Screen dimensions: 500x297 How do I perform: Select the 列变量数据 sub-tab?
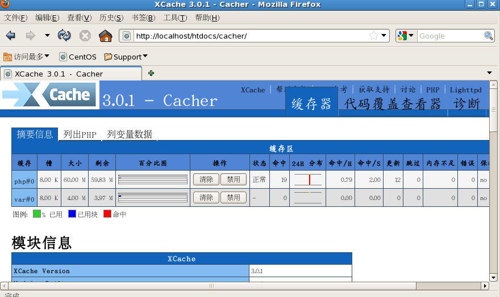(x=130, y=134)
